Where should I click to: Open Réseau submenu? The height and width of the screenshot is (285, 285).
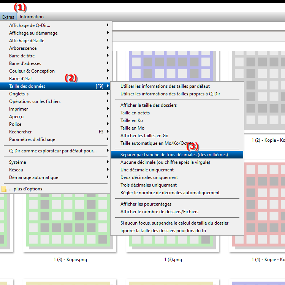55,170
